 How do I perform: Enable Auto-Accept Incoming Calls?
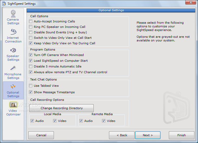[30, 21]
